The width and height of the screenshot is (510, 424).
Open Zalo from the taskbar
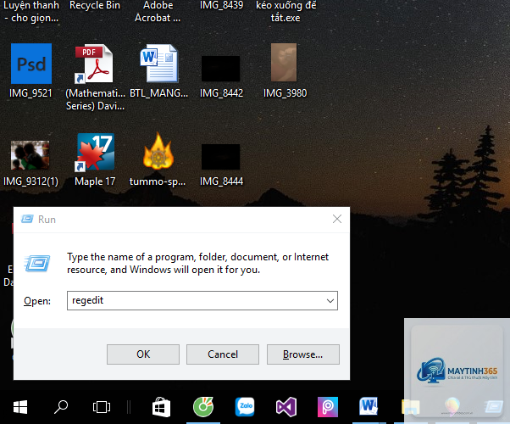tap(245, 407)
